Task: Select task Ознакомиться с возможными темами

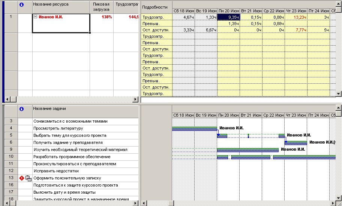Action: [85, 122]
